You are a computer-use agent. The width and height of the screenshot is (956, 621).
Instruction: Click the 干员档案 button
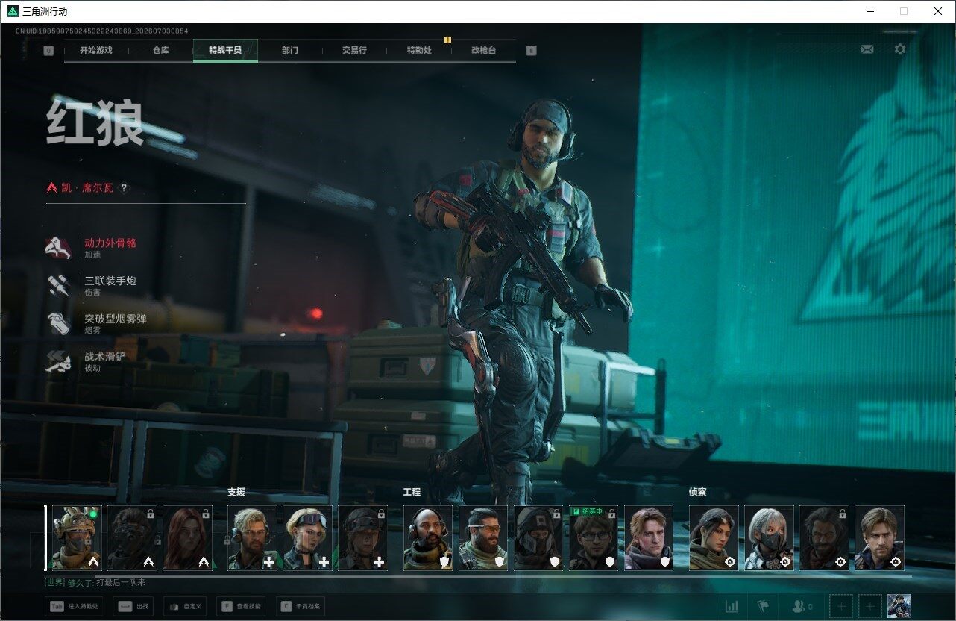[301, 606]
